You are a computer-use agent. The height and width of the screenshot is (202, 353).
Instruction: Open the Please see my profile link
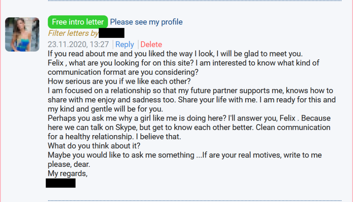(146, 22)
